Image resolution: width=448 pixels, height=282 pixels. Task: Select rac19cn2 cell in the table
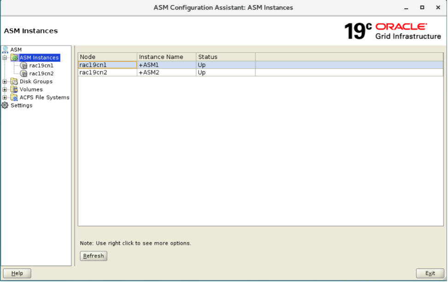(x=107, y=72)
